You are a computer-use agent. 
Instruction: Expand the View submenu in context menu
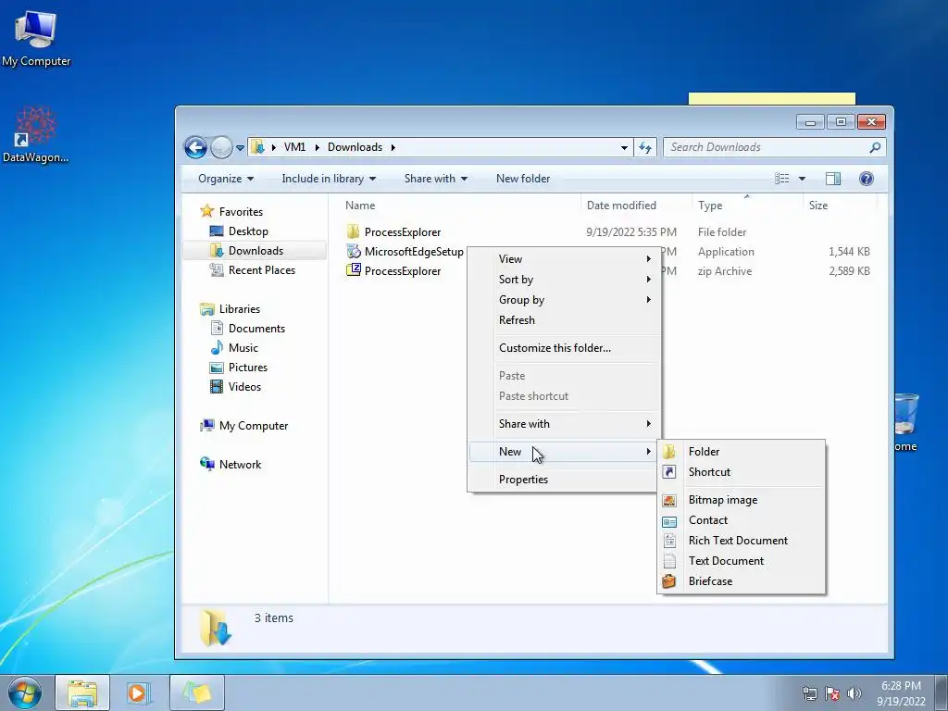[x=565, y=259]
